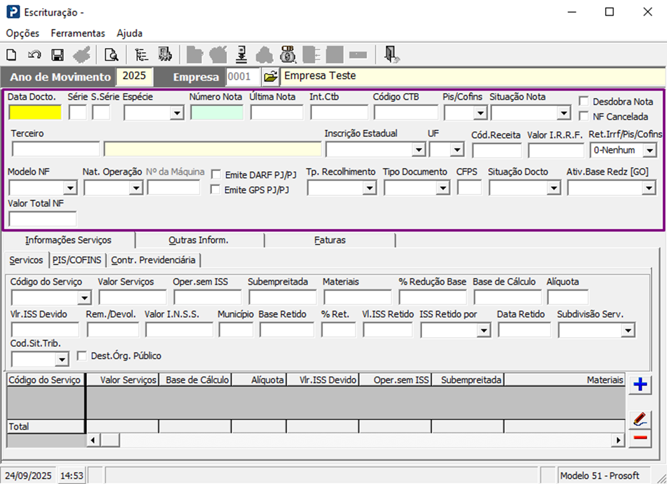Click the new blank document icon
Viewport: 667px width, 484px height.
pyautogui.click(x=11, y=55)
